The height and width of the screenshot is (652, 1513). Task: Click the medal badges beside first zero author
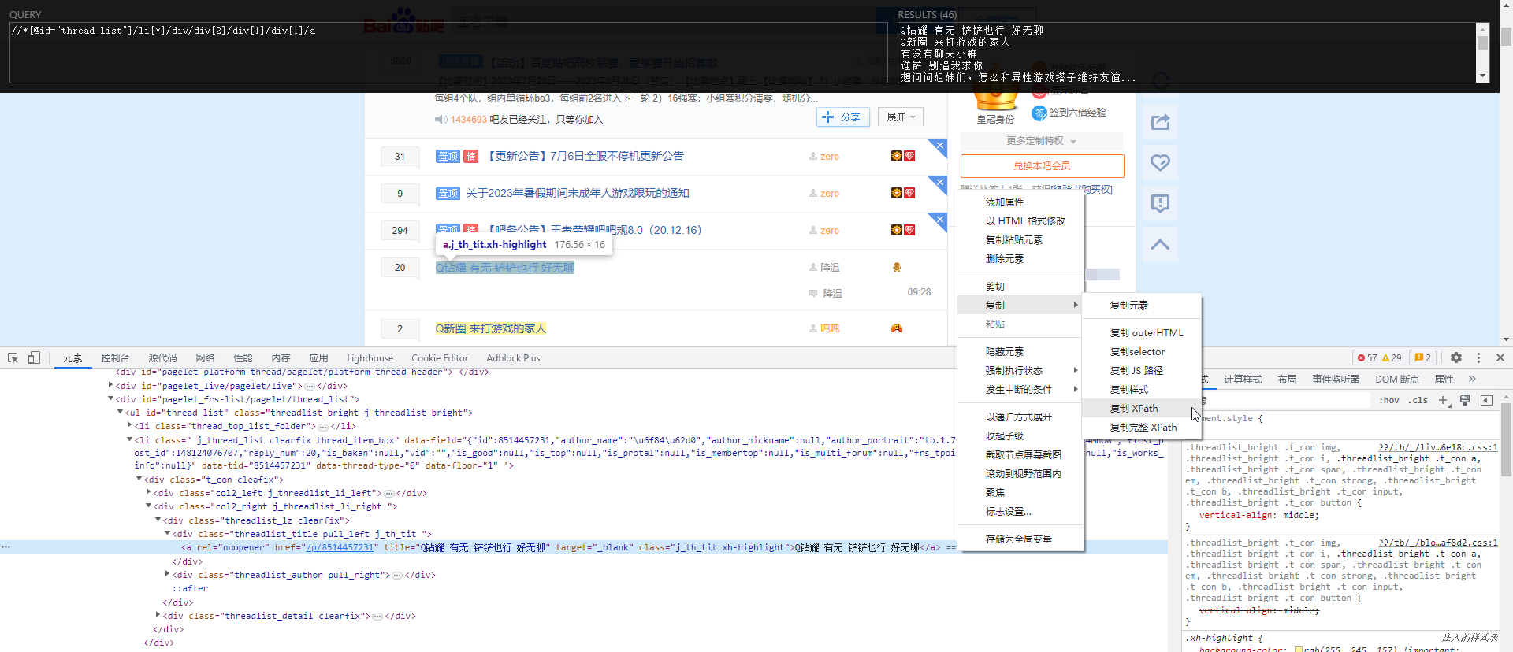[903, 156]
